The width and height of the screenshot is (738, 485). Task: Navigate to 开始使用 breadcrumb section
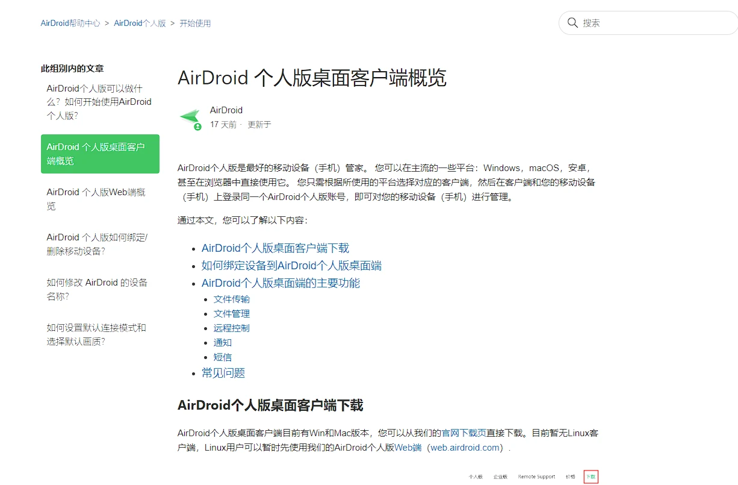click(x=195, y=23)
